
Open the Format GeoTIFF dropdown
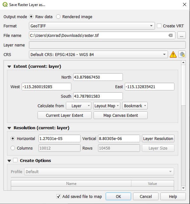pyautogui.click(x=92, y=26)
